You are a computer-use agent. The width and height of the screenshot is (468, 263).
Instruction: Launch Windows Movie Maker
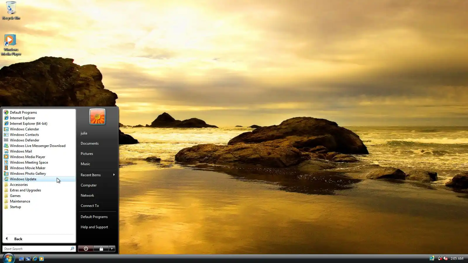[x=39, y=168]
